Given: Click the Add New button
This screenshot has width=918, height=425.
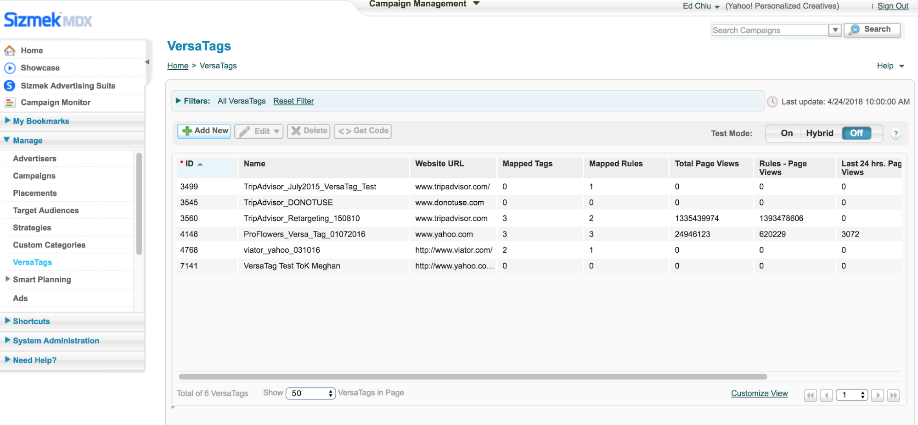Looking at the screenshot, I should (204, 131).
